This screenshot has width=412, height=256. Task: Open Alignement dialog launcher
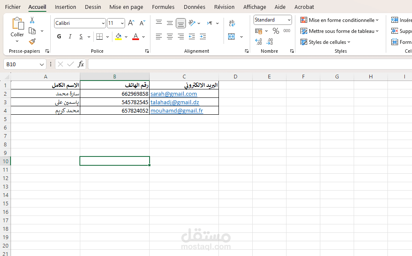247,51
